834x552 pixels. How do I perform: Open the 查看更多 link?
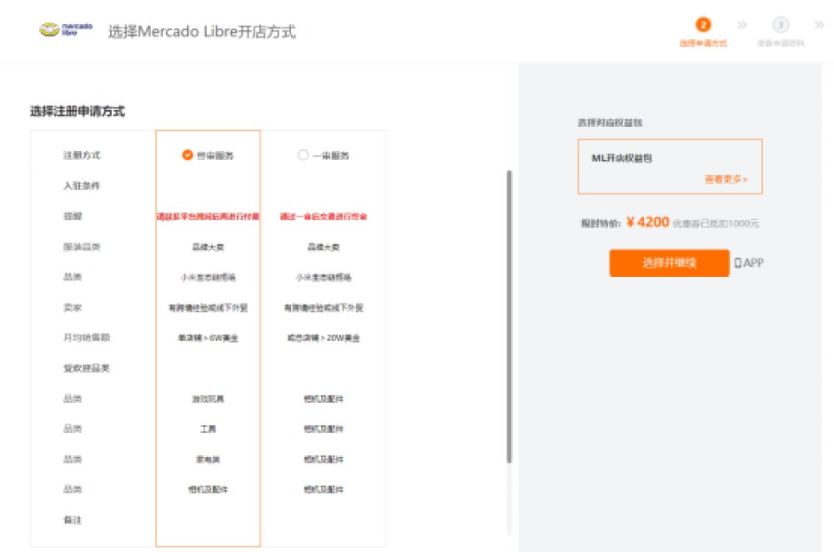pyautogui.click(x=726, y=179)
